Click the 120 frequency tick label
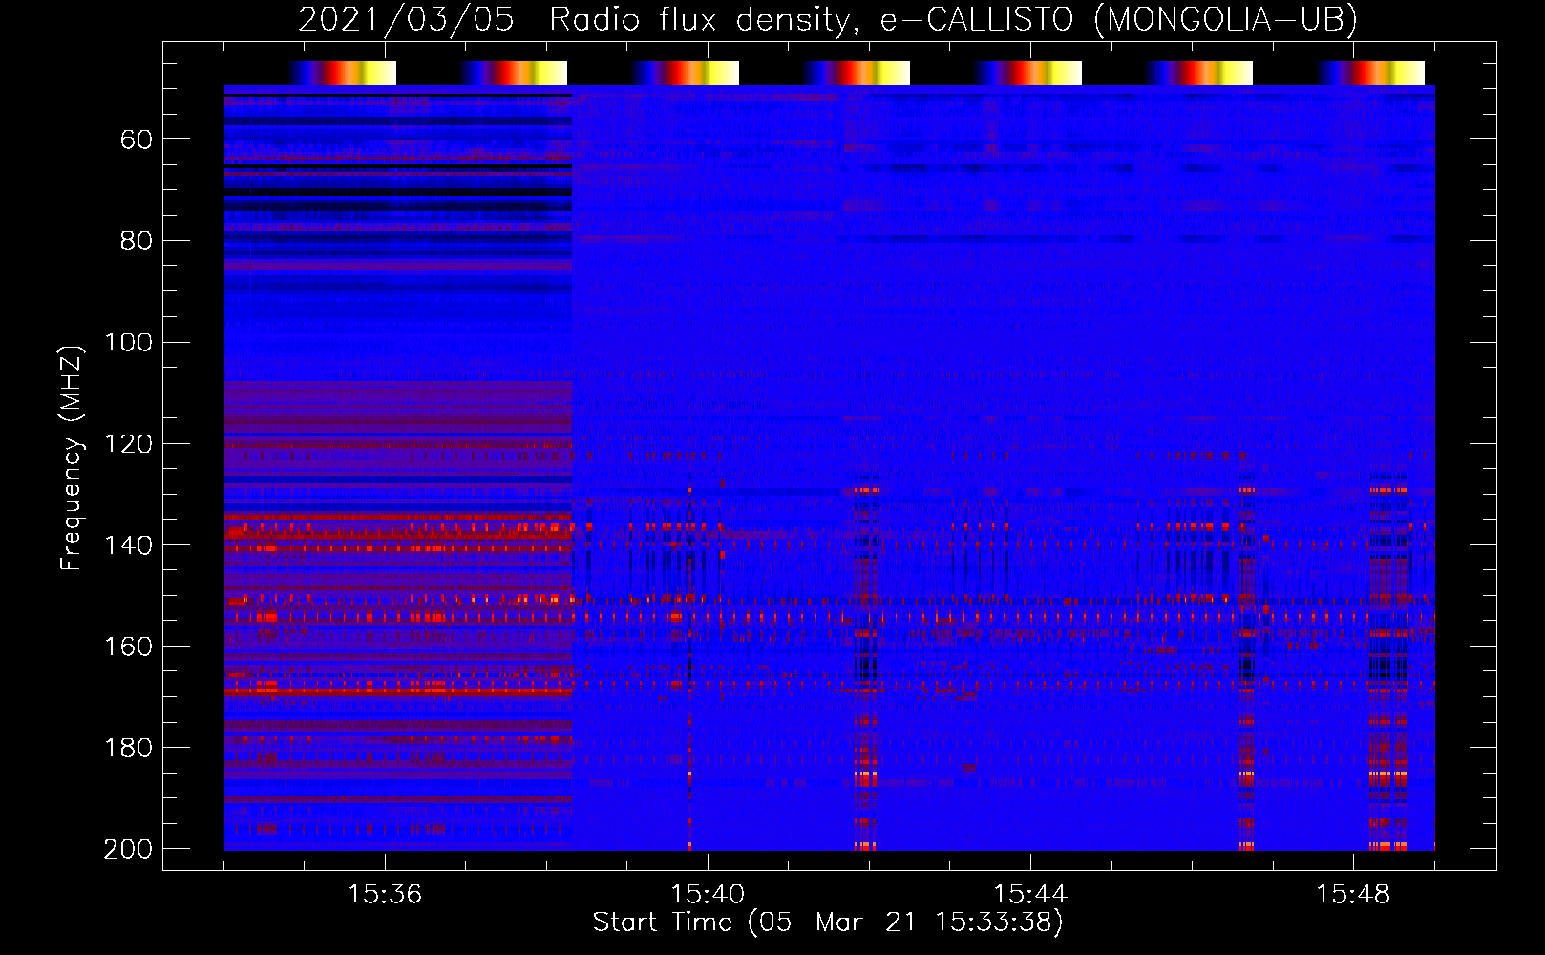The width and height of the screenshot is (1545, 955). click(128, 444)
